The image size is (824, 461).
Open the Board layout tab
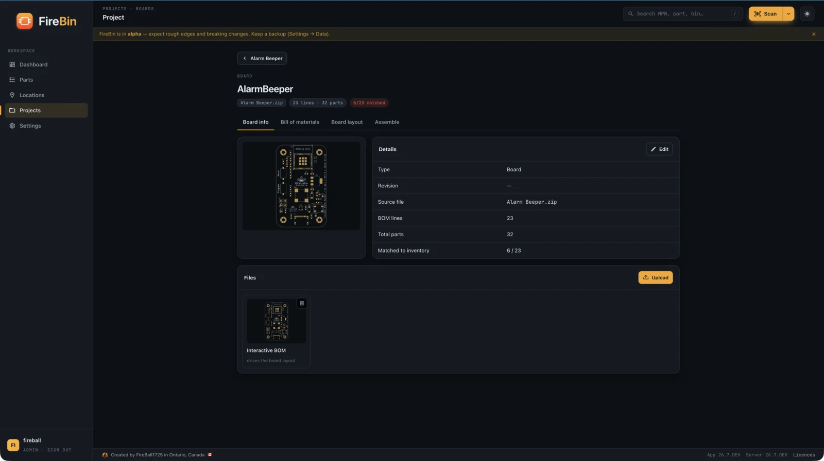[347, 122]
